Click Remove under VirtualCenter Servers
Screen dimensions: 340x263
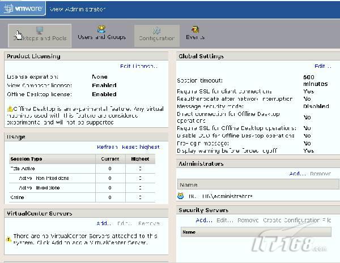[149, 223]
